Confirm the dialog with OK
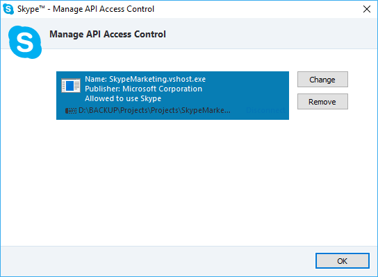 click(343, 260)
